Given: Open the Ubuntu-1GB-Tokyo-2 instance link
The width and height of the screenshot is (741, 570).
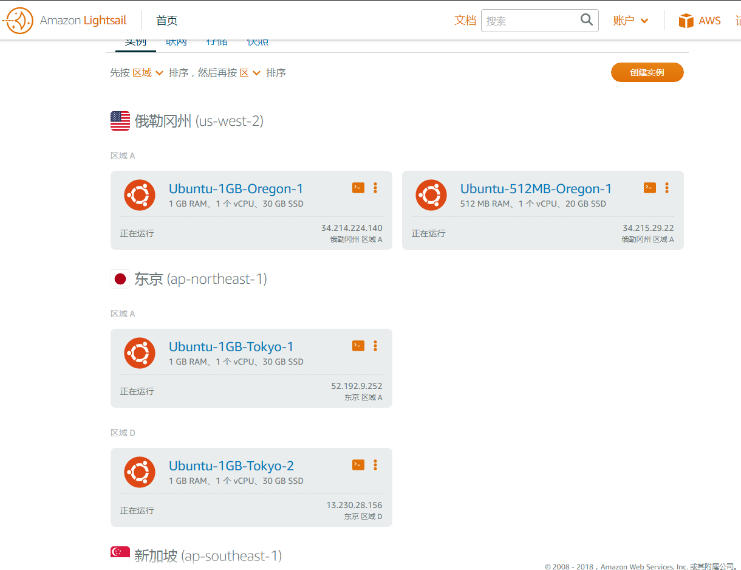Looking at the screenshot, I should [x=231, y=465].
